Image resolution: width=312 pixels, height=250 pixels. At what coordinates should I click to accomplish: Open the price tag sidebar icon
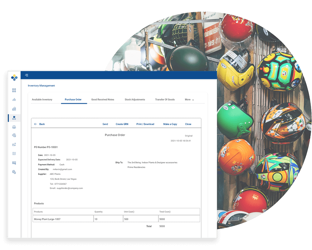(x=14, y=135)
